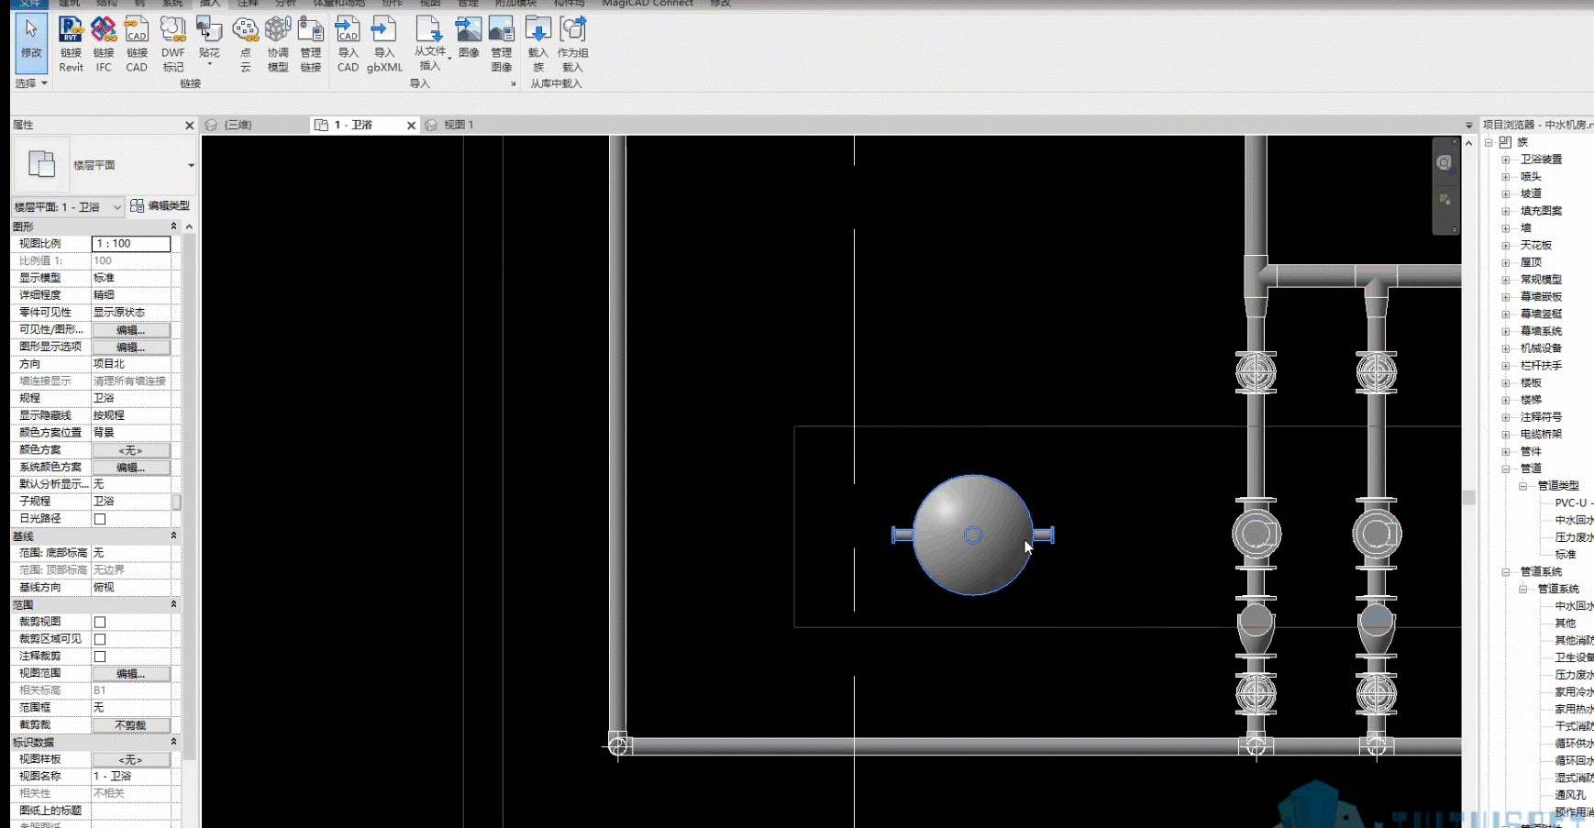Open the 协调模型 tool
The width and height of the screenshot is (1594, 828).
[x=278, y=44]
